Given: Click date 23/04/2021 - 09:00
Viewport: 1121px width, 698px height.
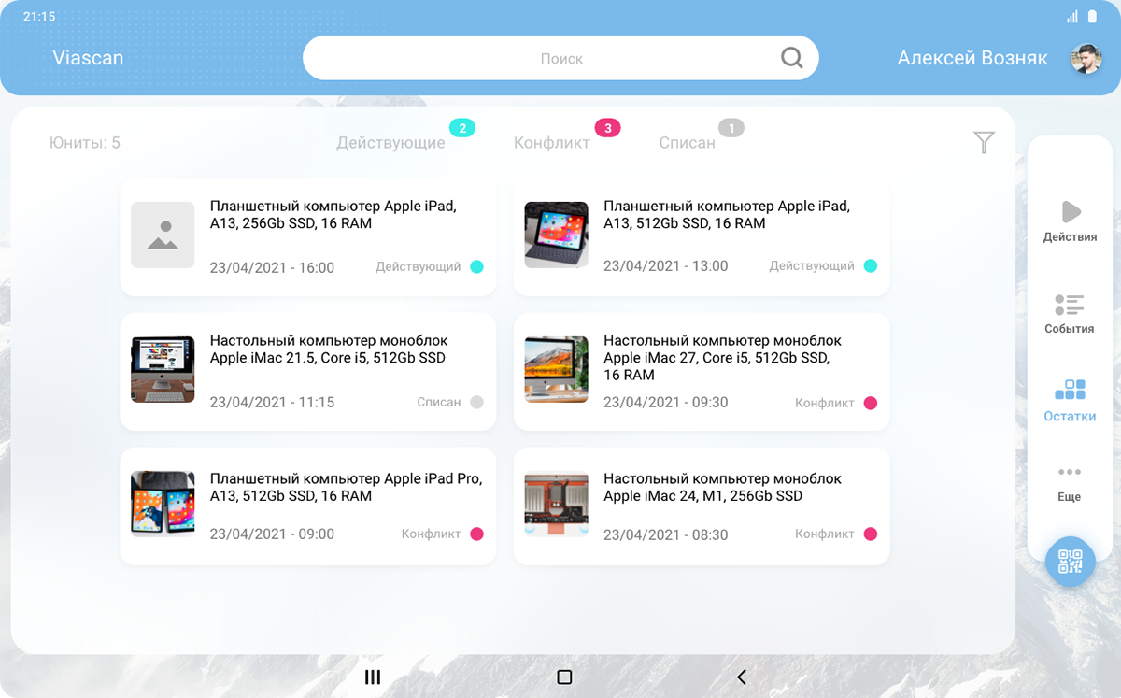Looking at the screenshot, I should coord(272,534).
